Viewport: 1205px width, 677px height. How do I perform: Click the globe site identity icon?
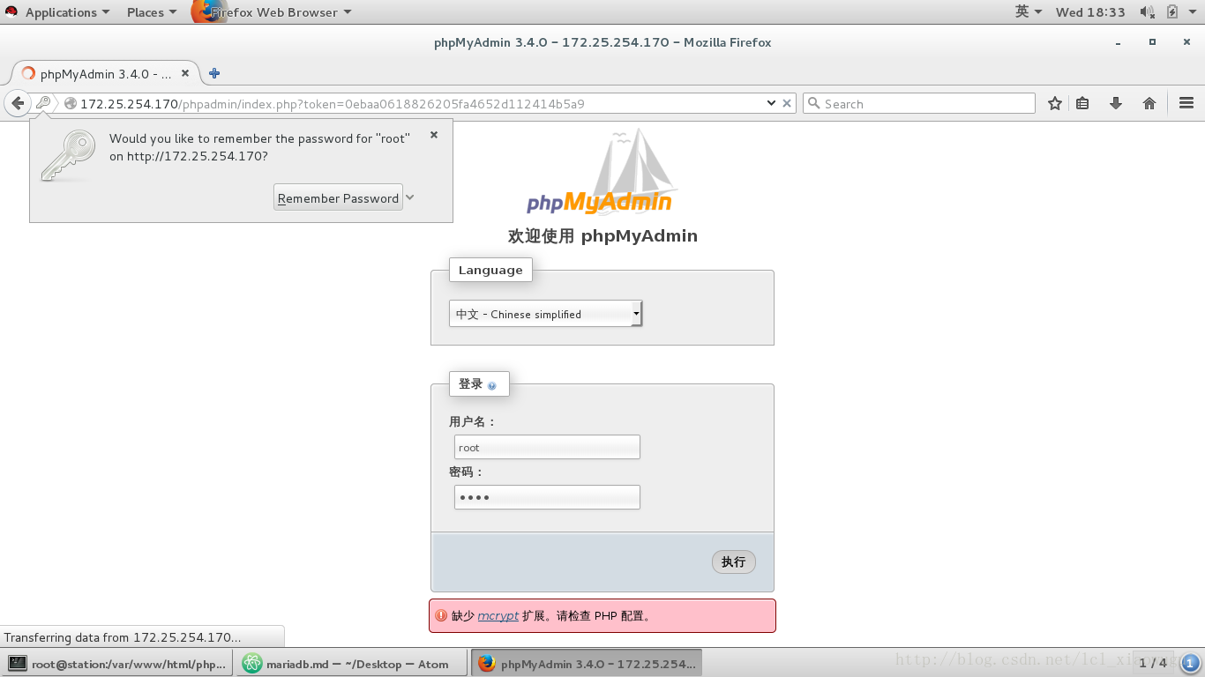[71, 104]
